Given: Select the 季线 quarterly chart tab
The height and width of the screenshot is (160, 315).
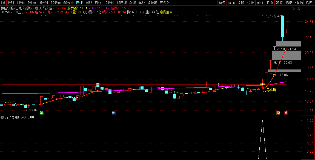Looking at the screenshot, I should tap(132, 3).
